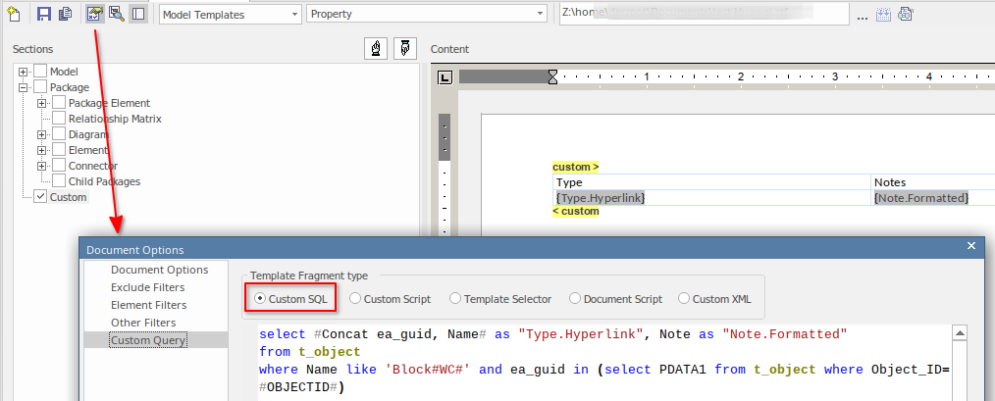
Task: Choose the Template Selector radio option
Action: [x=455, y=299]
